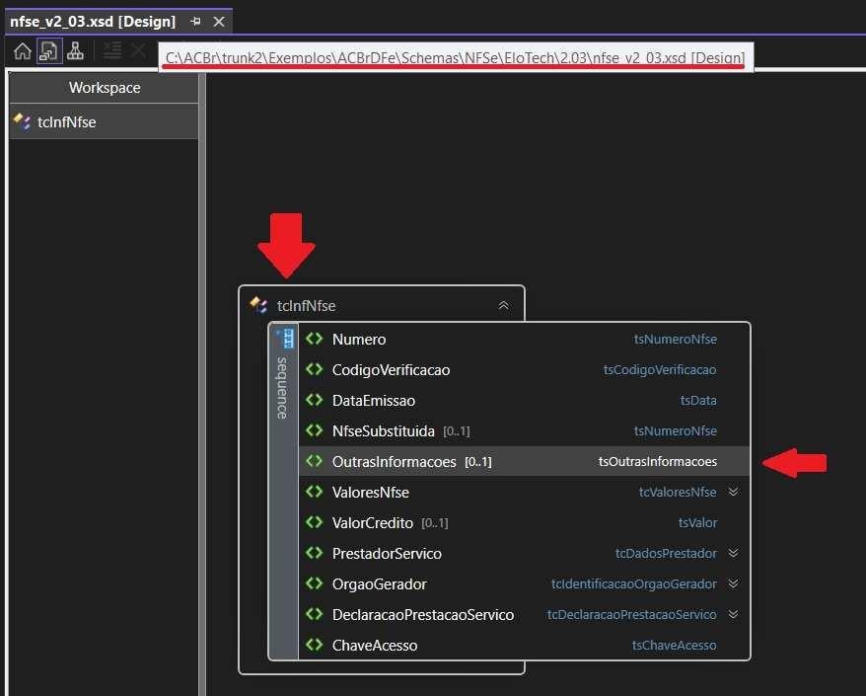The height and width of the screenshot is (696, 866).
Task: Select the OrgaoGerador element name
Action: (x=380, y=584)
